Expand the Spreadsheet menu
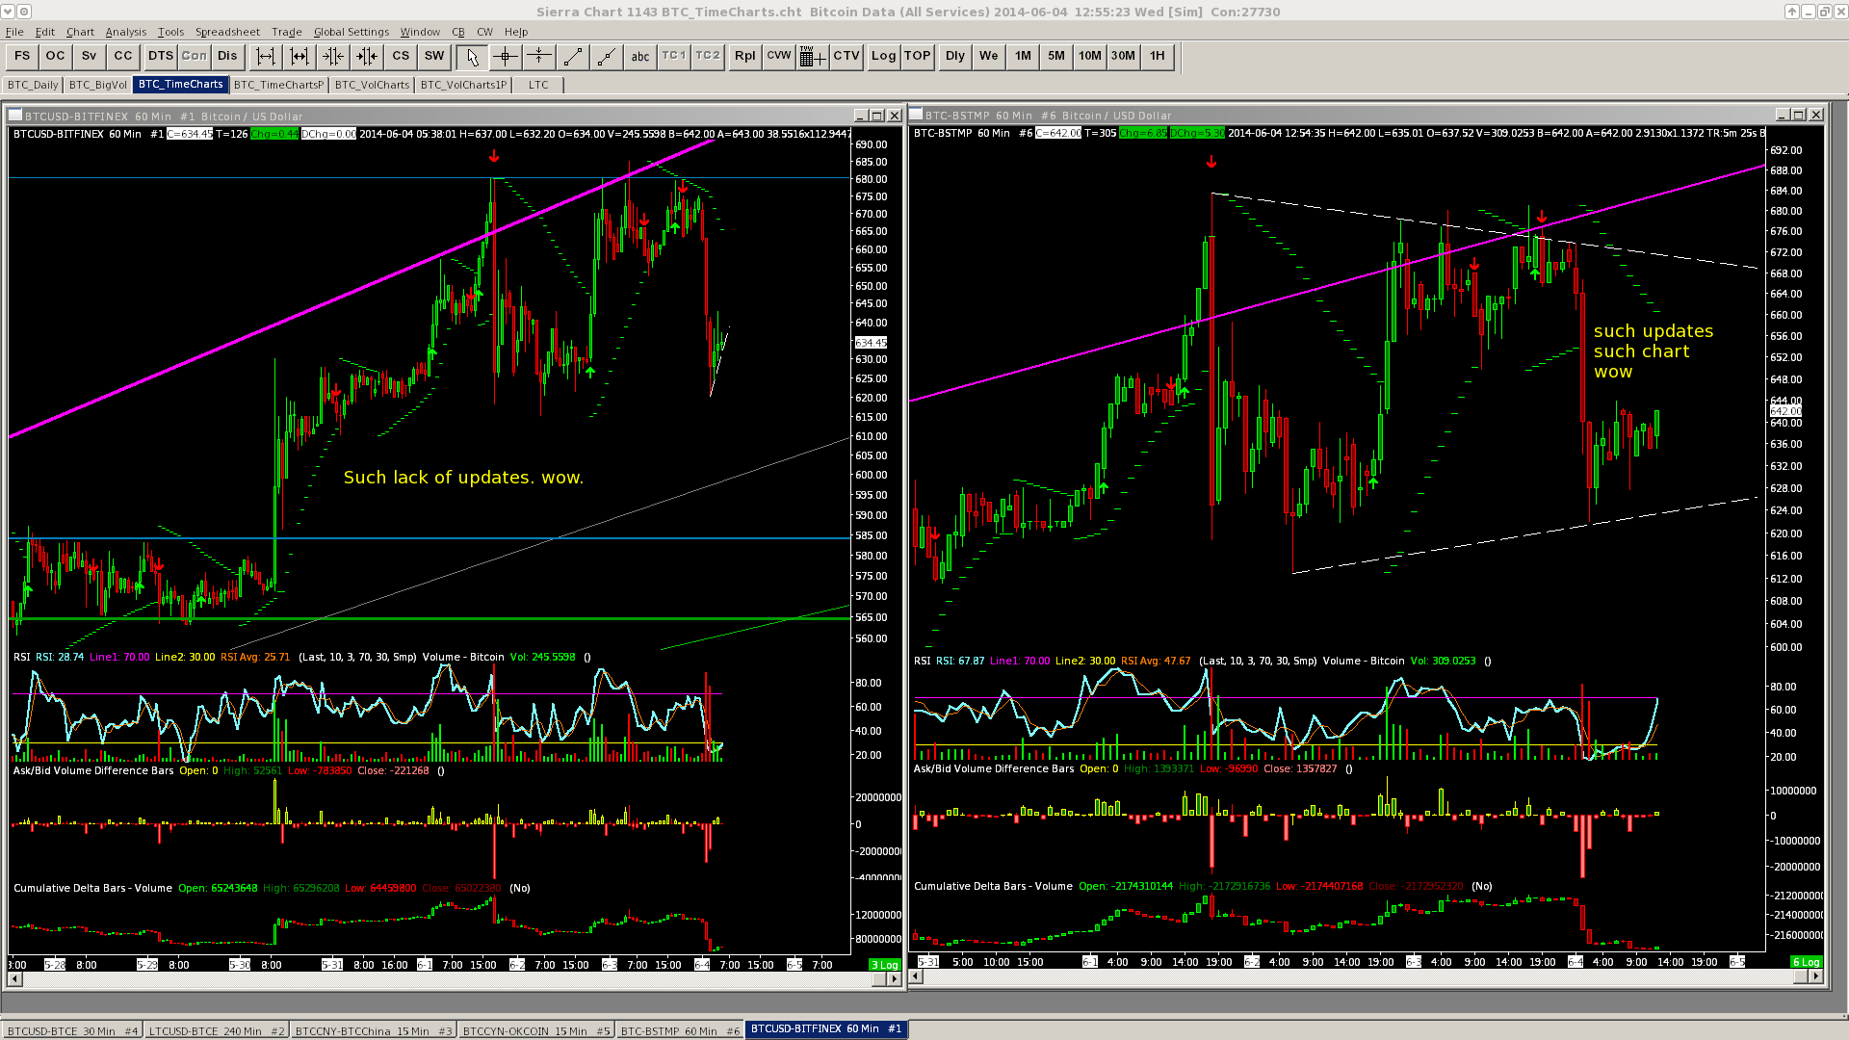1849x1040 pixels. click(227, 32)
